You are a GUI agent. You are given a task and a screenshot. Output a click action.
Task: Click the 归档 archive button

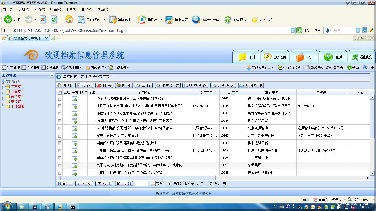tap(144, 85)
